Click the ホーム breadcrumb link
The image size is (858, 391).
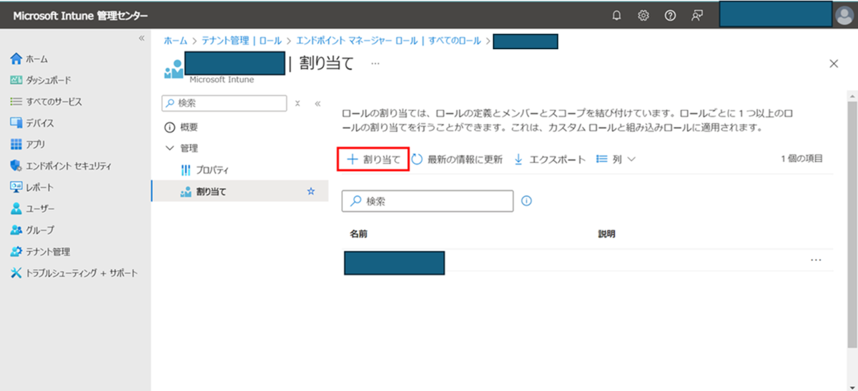tap(175, 41)
